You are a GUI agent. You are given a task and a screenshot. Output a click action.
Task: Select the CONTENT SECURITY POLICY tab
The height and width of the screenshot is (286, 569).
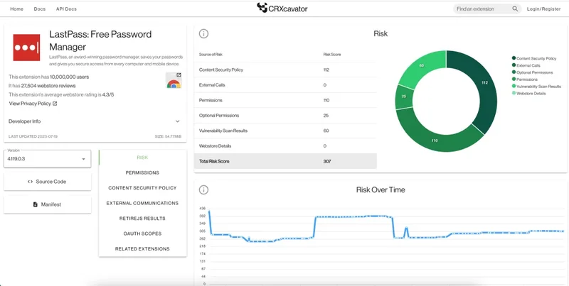[143, 188]
